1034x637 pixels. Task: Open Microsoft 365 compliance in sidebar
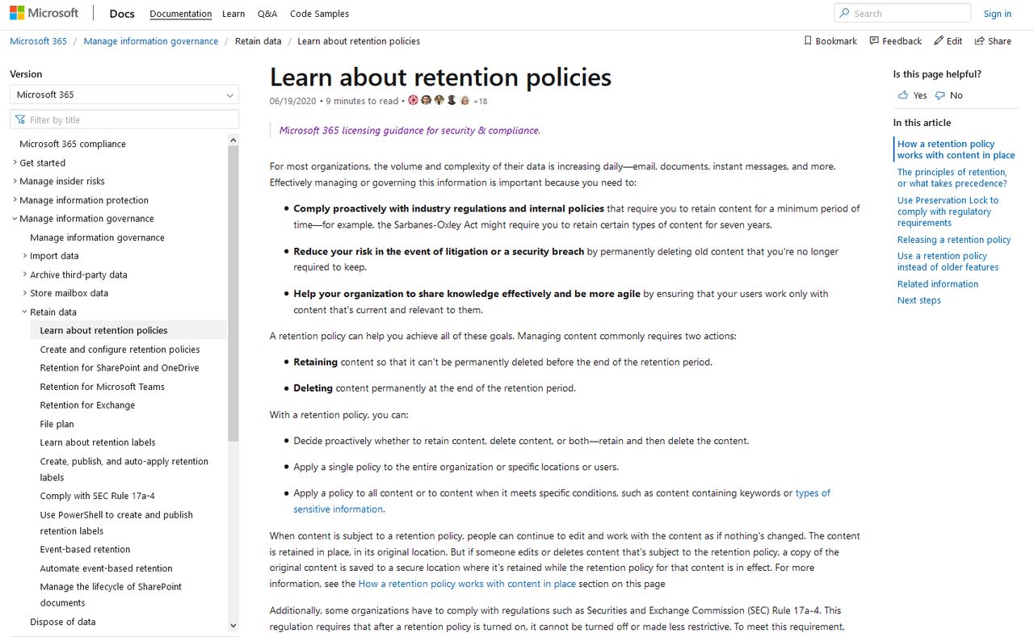[73, 144]
